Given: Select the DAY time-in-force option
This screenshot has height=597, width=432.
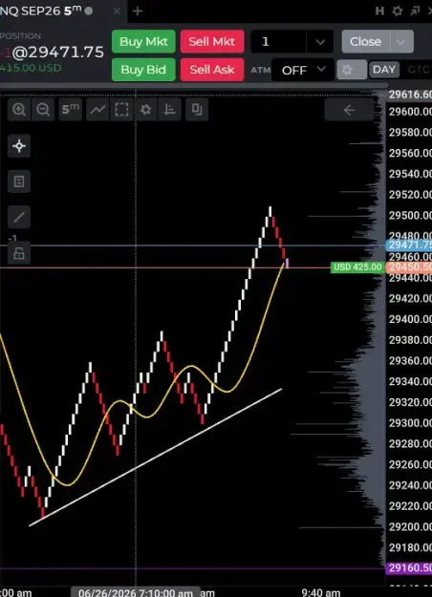Looking at the screenshot, I should click(384, 70).
